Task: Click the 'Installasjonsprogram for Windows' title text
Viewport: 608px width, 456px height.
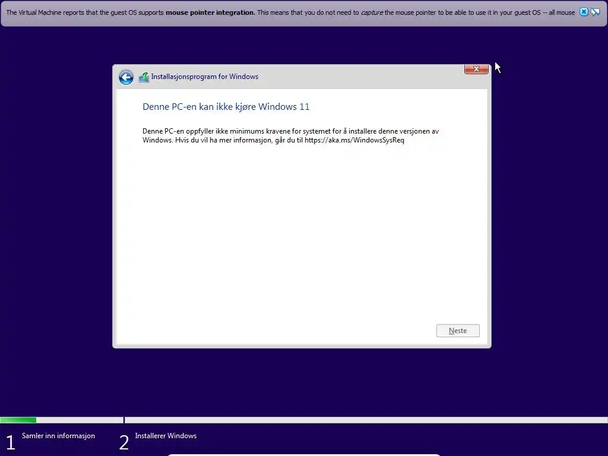Action: pos(205,77)
